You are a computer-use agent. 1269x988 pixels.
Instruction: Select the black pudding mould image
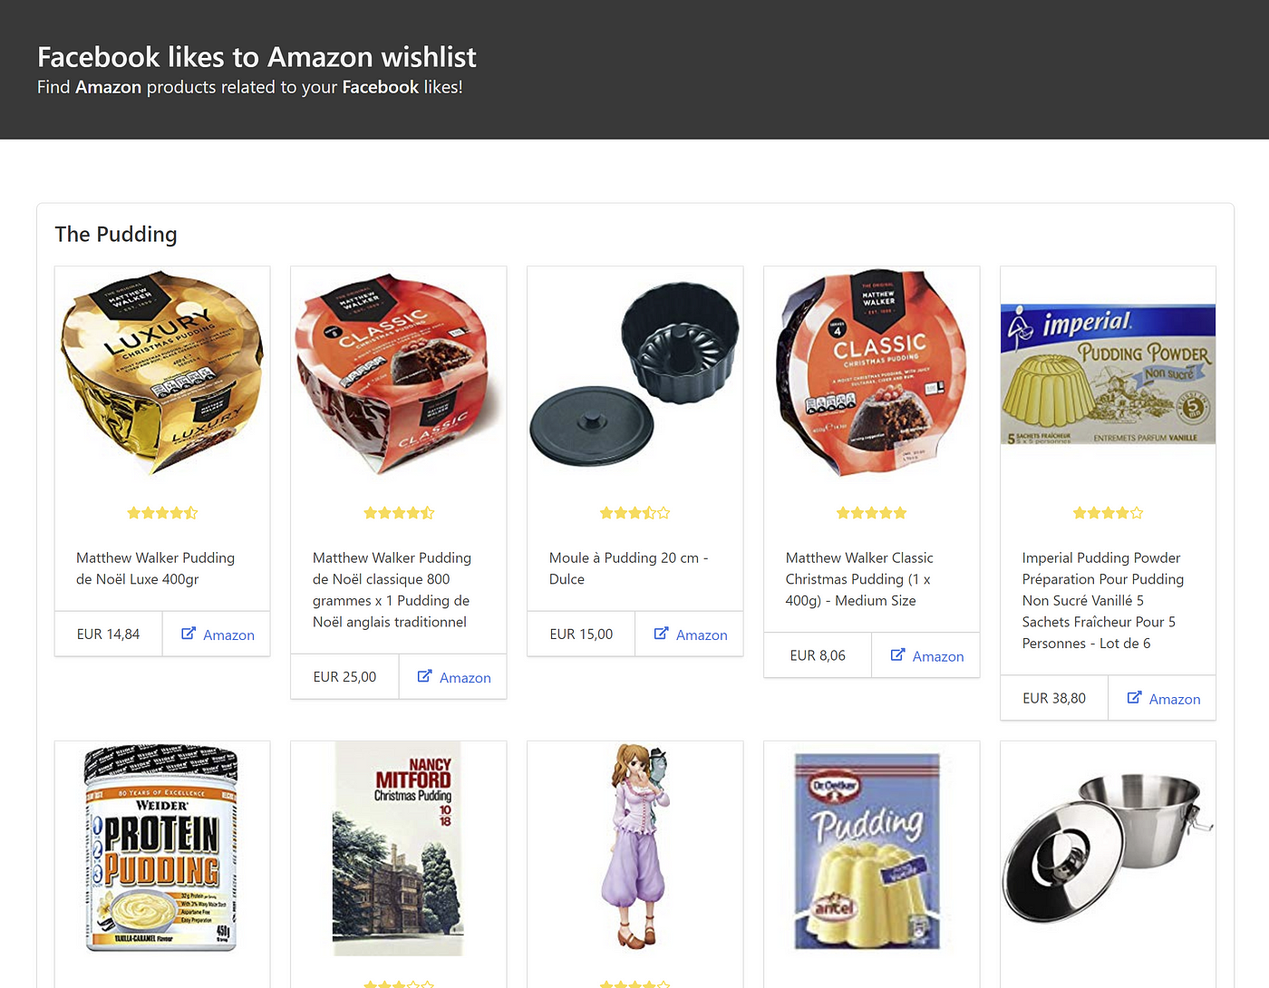[634, 373]
